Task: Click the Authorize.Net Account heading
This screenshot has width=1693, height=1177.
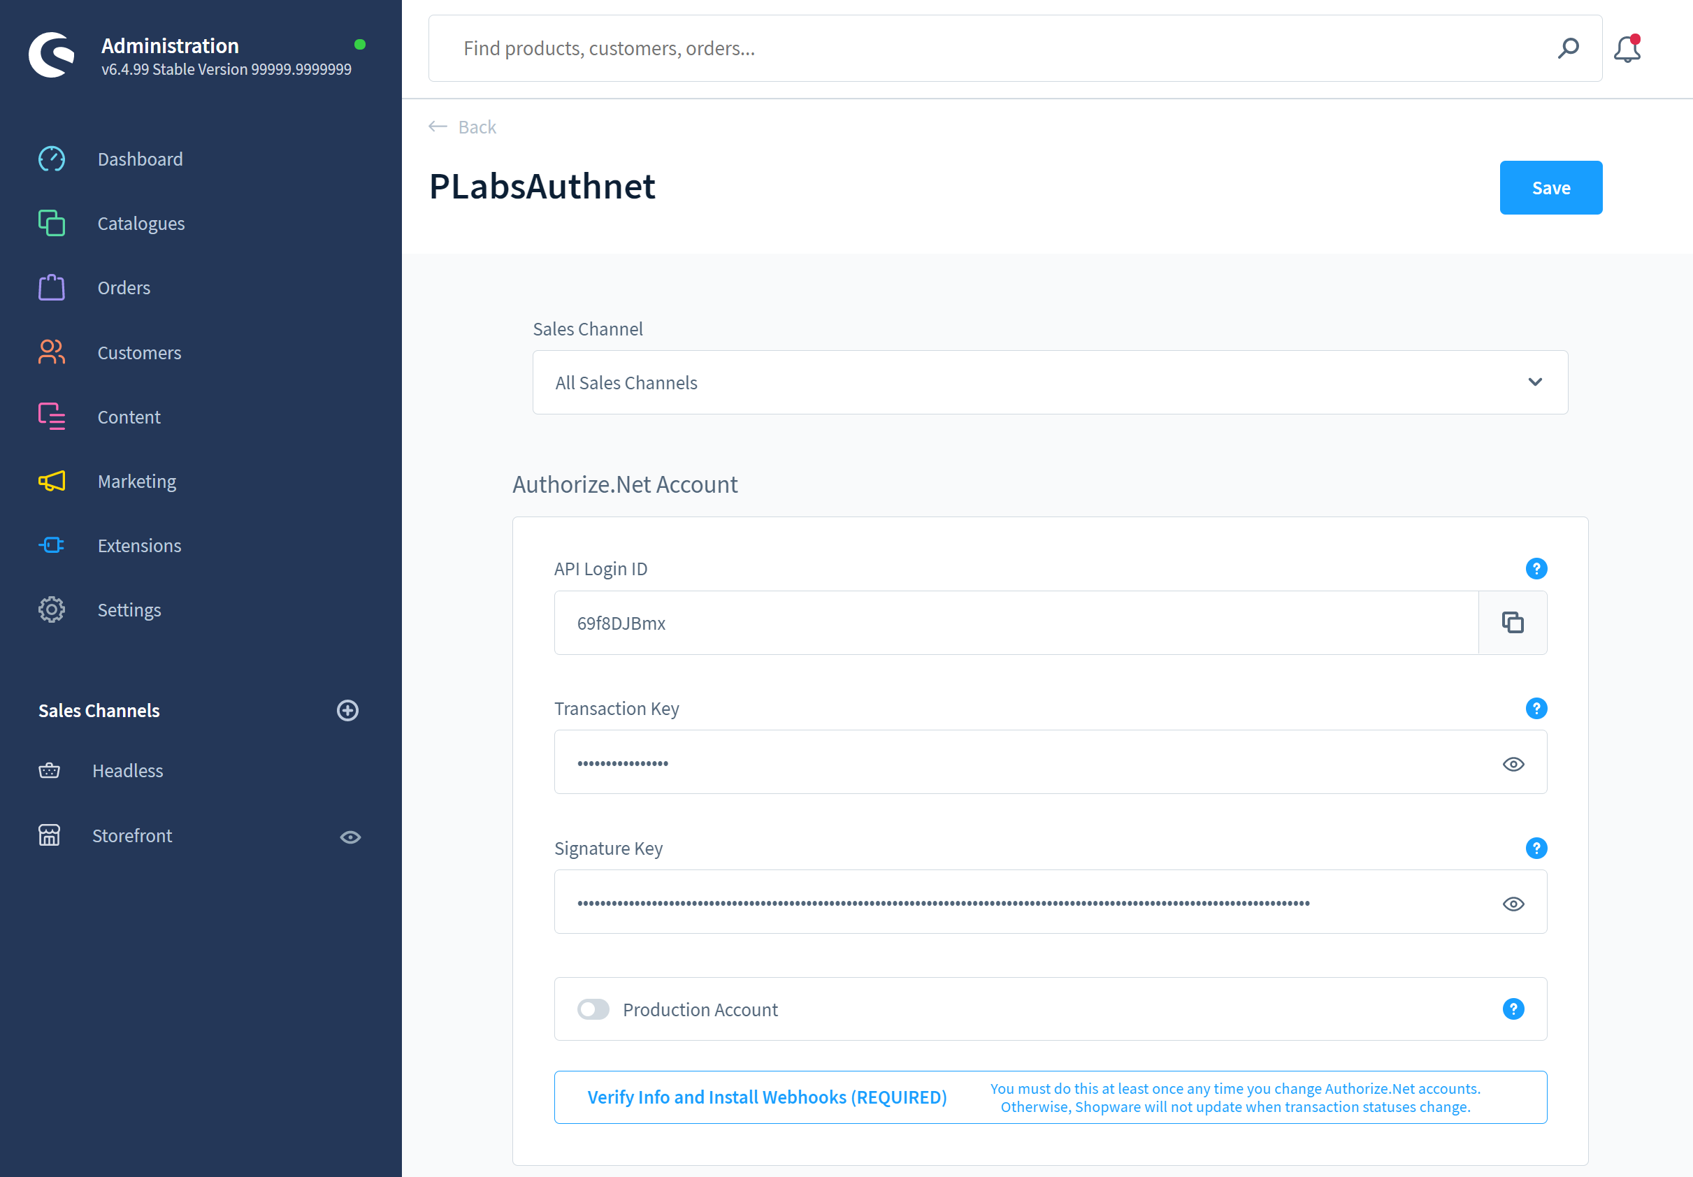Action: point(624,484)
